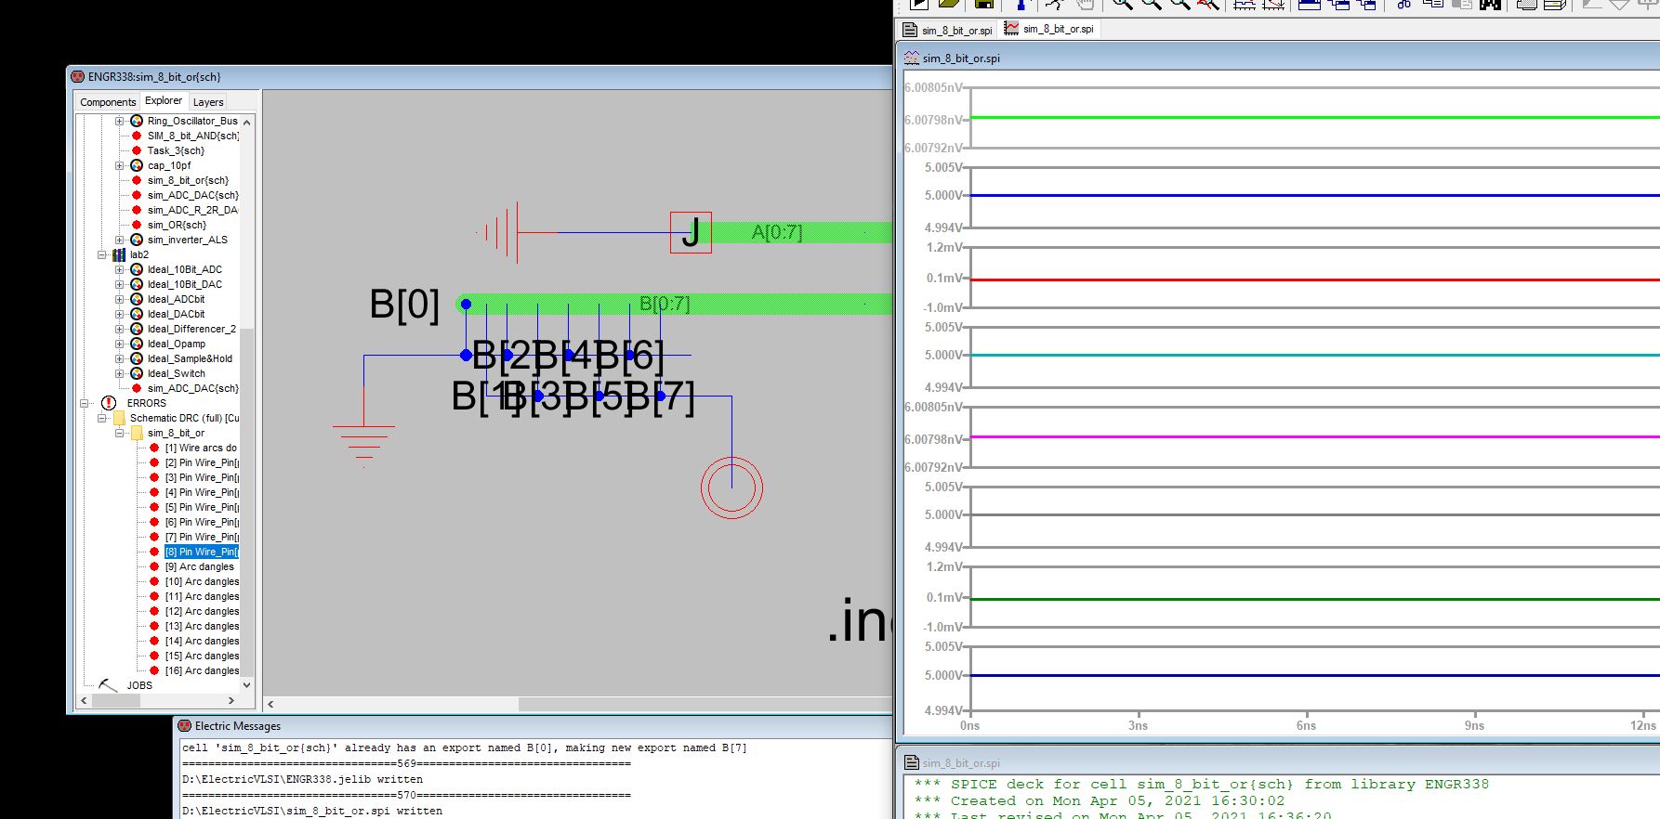
Task: Switch to the Layers tab
Action: click(208, 102)
